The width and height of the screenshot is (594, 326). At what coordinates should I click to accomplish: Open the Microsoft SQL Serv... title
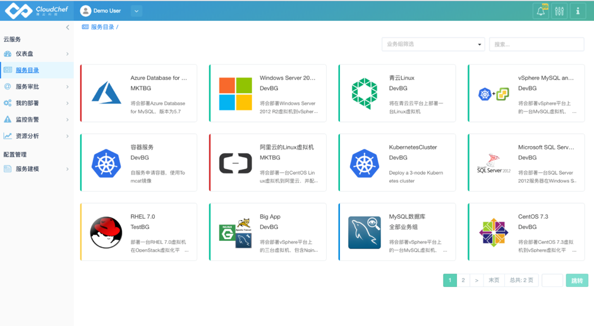click(546, 147)
